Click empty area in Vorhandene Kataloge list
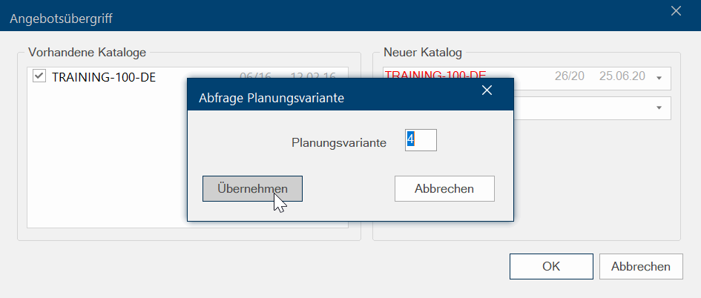Screen dimensions: 701x298 point(104,200)
